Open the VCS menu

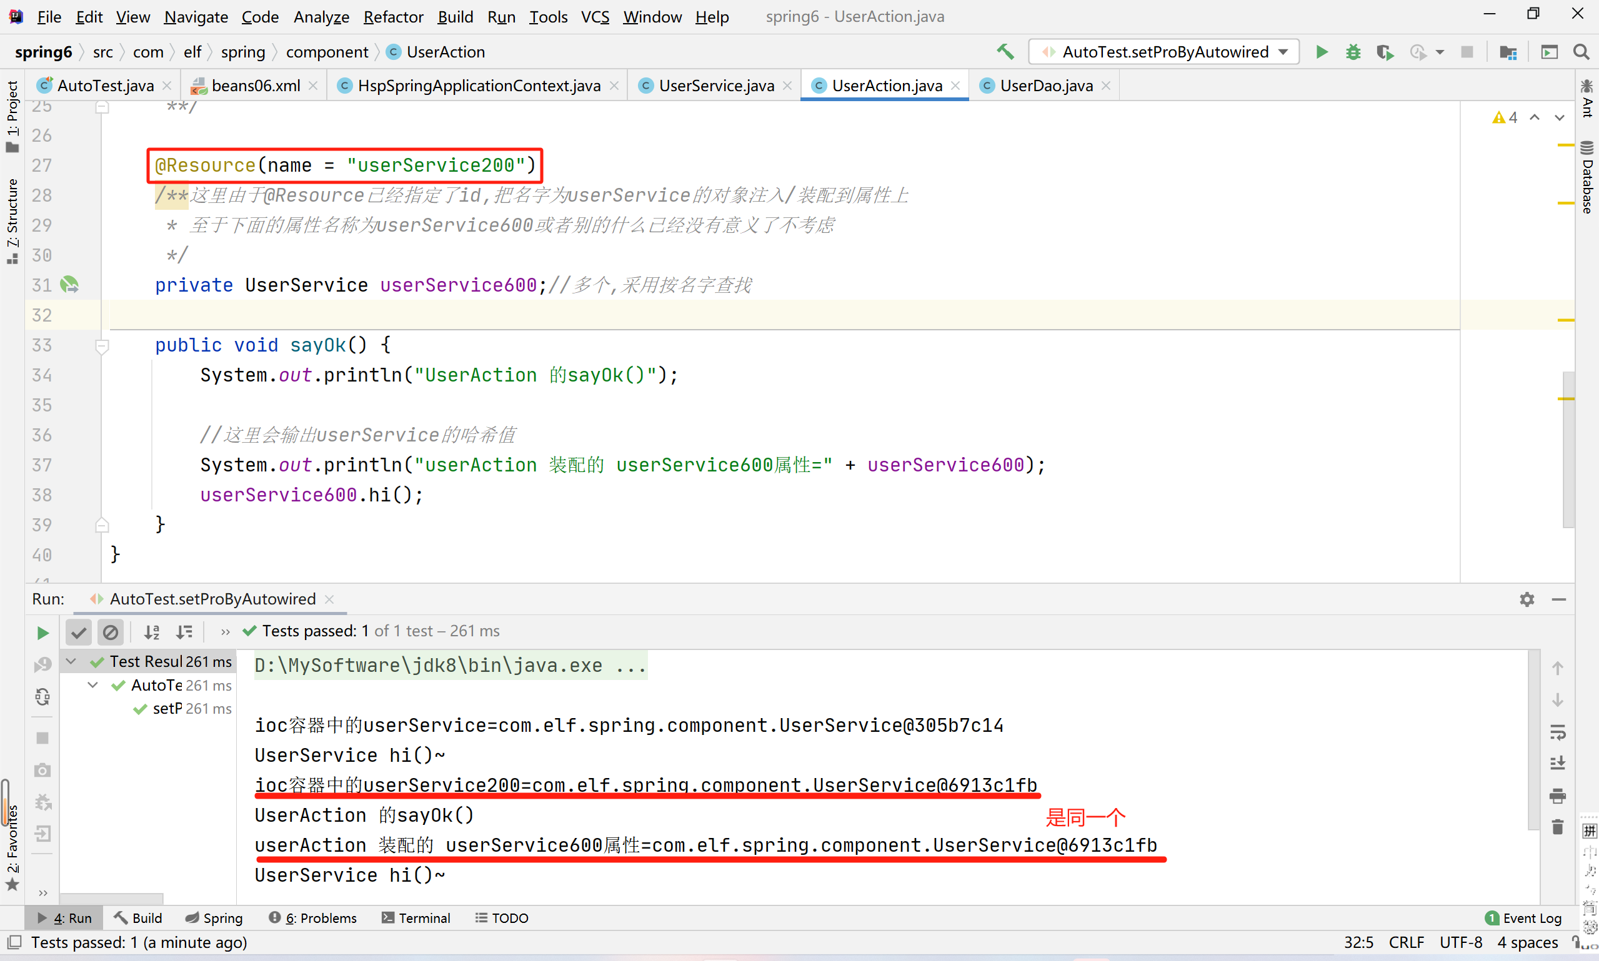[x=595, y=17]
